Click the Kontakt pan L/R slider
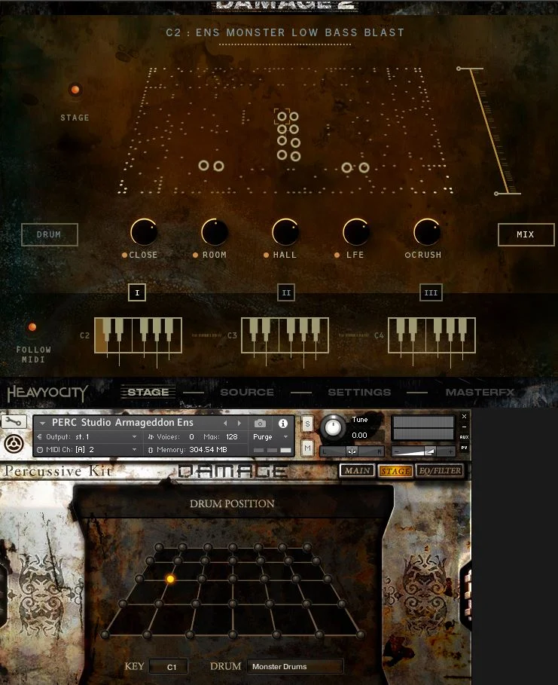This screenshot has height=685, width=558. (x=352, y=451)
